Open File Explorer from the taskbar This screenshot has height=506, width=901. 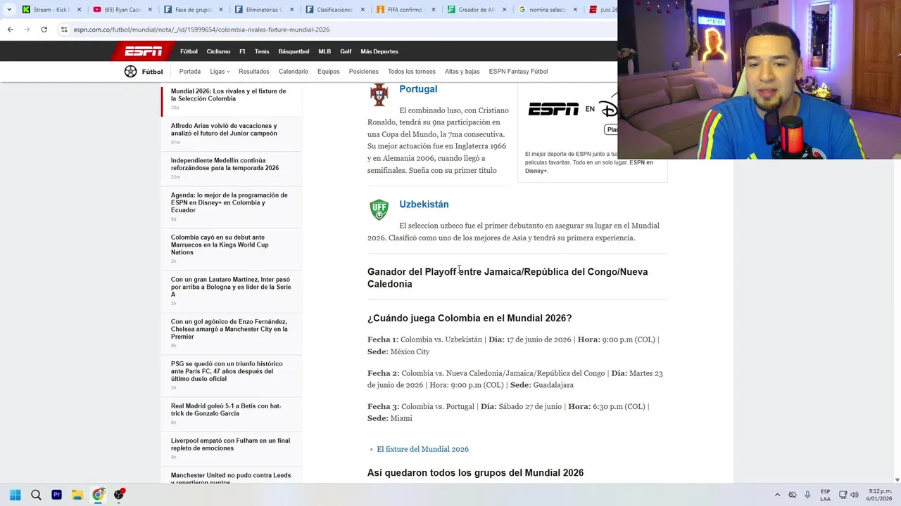(x=77, y=495)
